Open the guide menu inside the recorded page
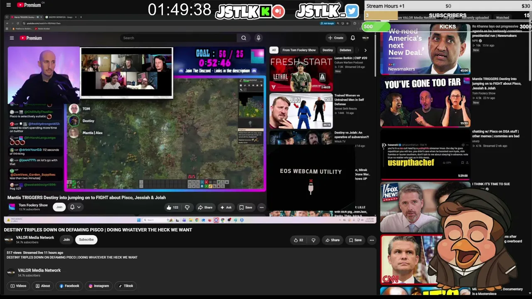The height and width of the screenshot is (299, 532). [12, 38]
